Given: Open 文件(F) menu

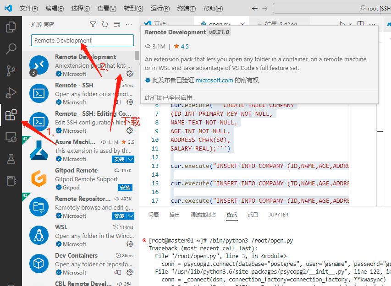Looking at the screenshot, I should pos(29,8).
